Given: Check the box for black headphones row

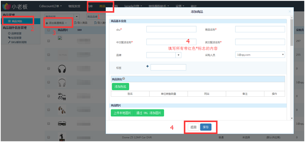Looking at the screenshot, I should pyautogui.click(x=49, y=69).
